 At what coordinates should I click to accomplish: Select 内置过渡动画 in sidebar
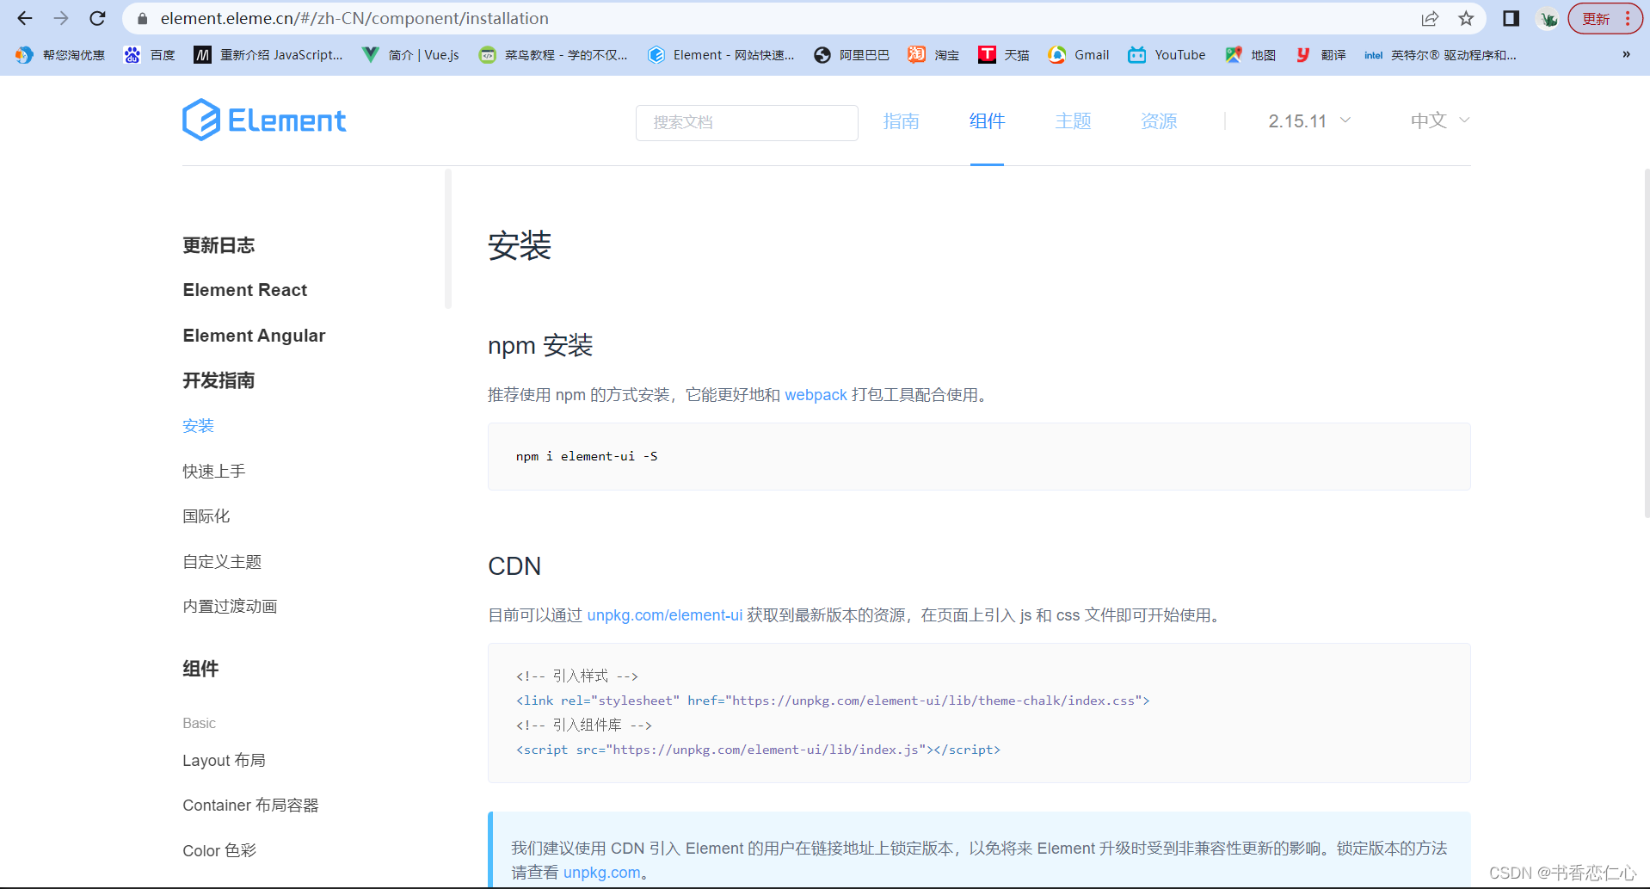tap(230, 607)
